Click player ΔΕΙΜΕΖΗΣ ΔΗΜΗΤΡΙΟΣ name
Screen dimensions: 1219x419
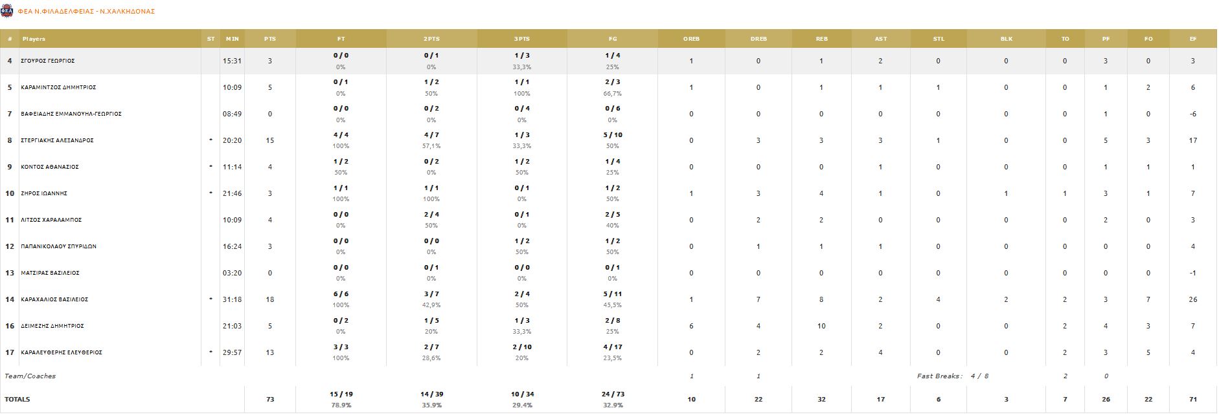(52, 326)
